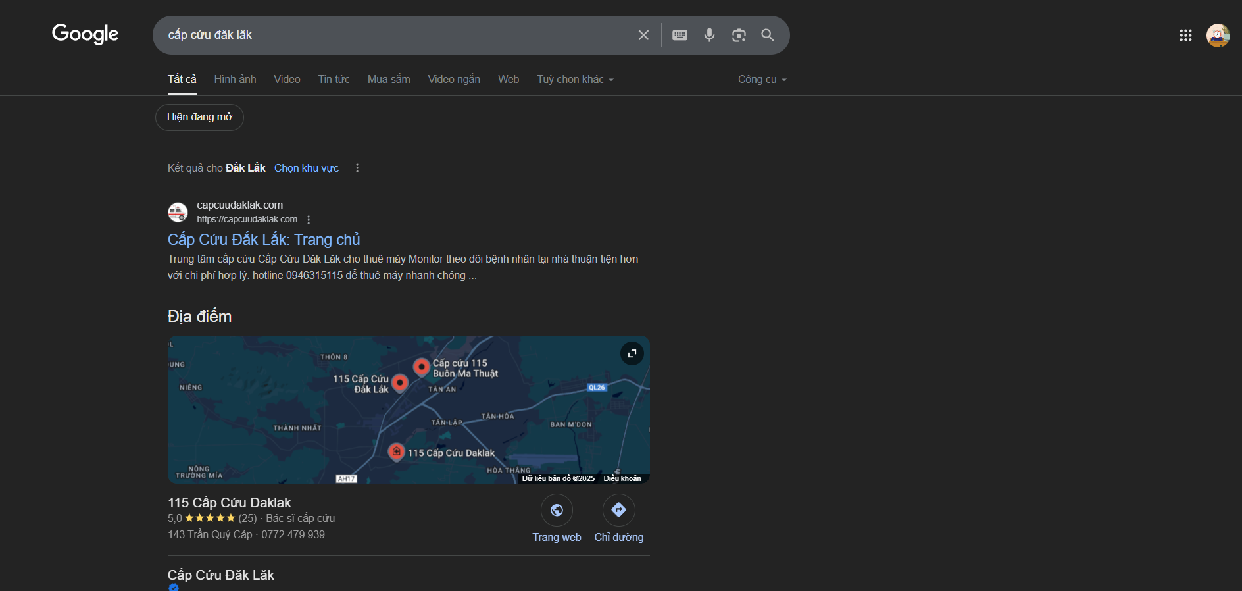
Task: Open search by image camera icon
Action: tap(739, 35)
